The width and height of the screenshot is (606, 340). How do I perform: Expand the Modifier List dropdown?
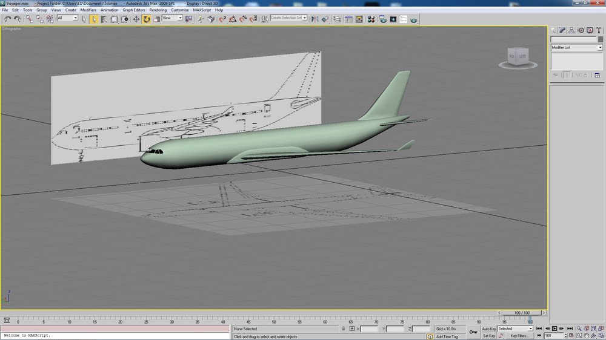tap(576, 47)
